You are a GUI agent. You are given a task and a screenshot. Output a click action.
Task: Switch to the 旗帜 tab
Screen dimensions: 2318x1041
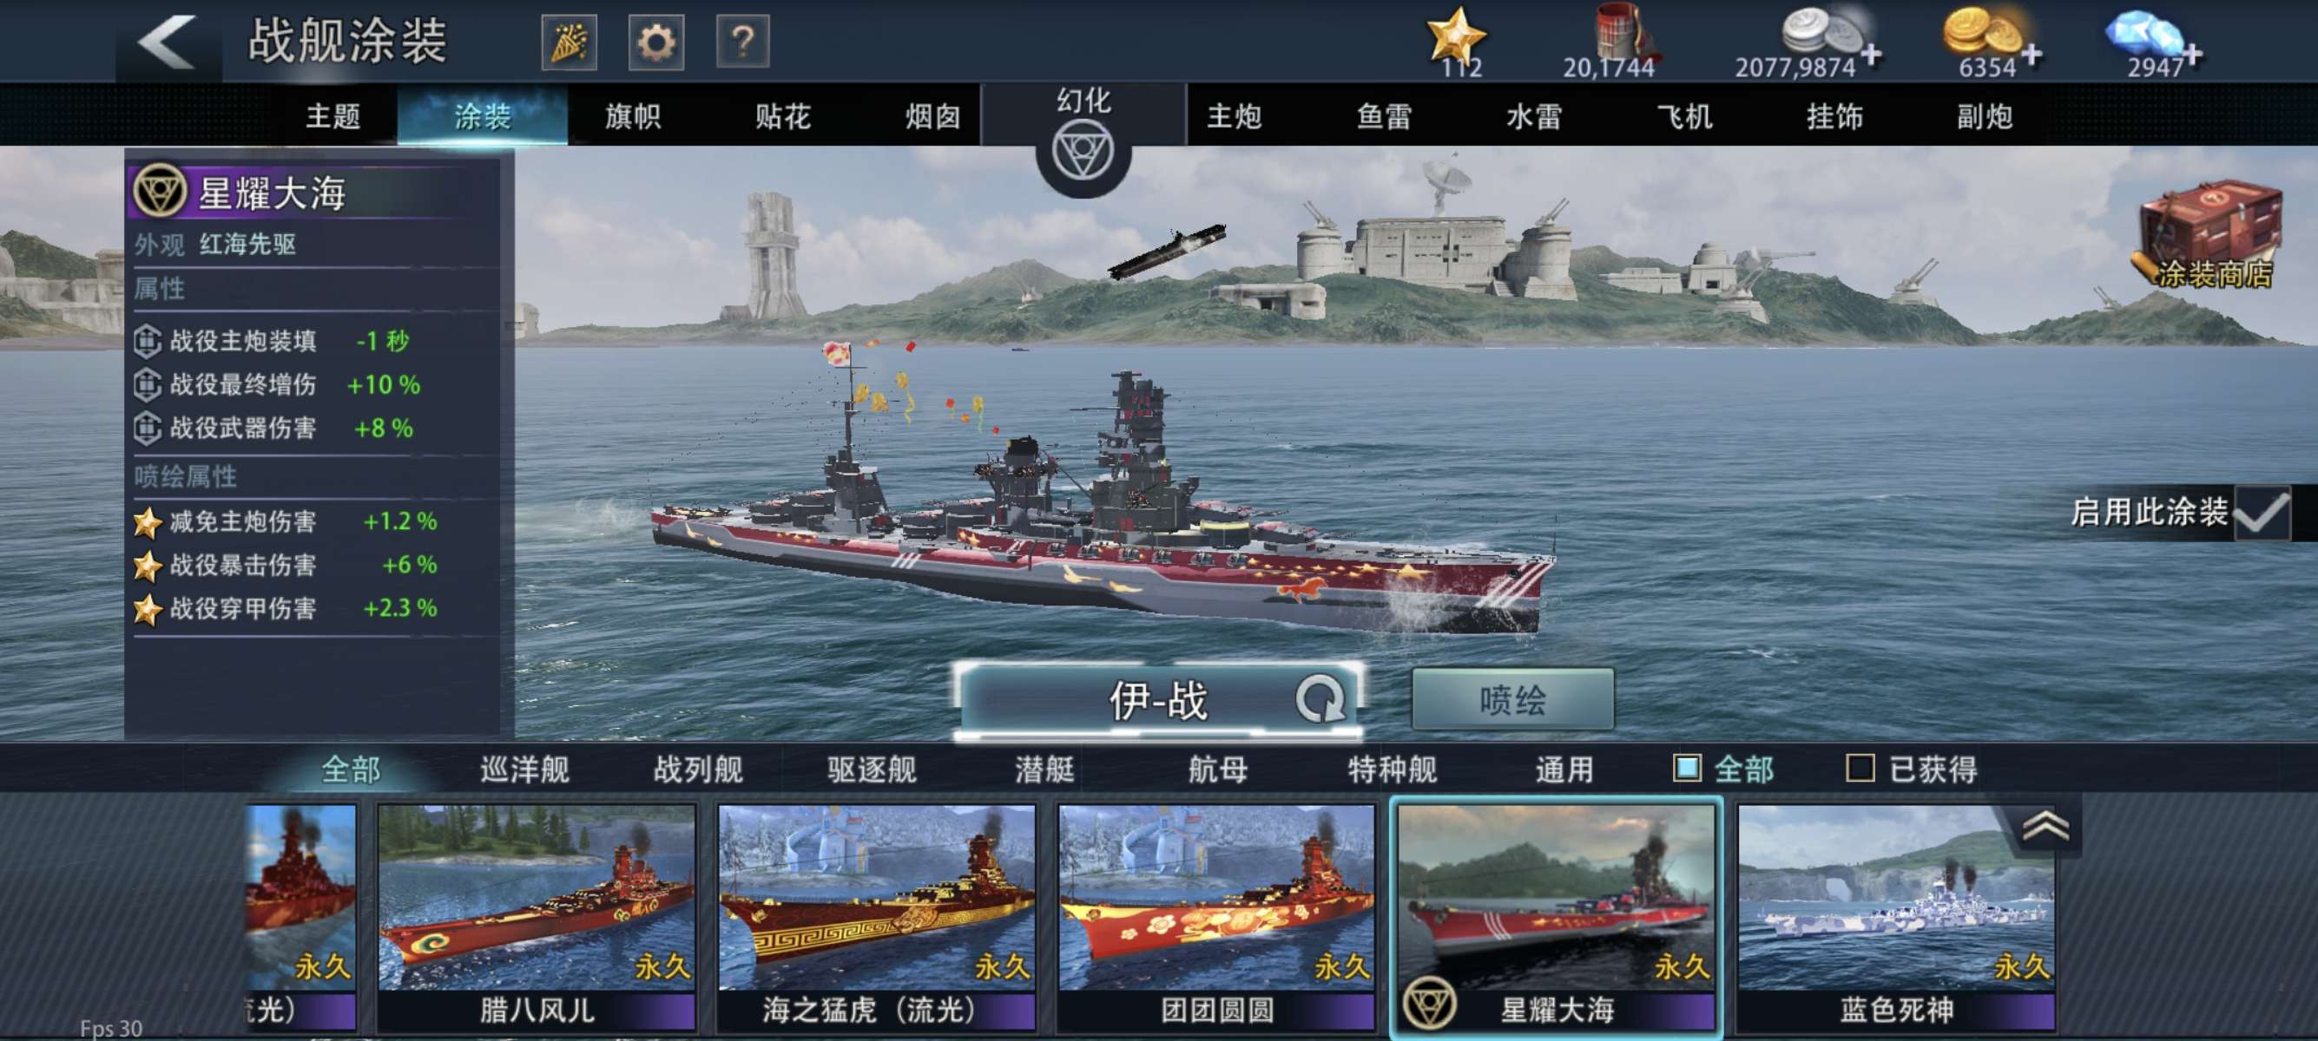tap(633, 115)
